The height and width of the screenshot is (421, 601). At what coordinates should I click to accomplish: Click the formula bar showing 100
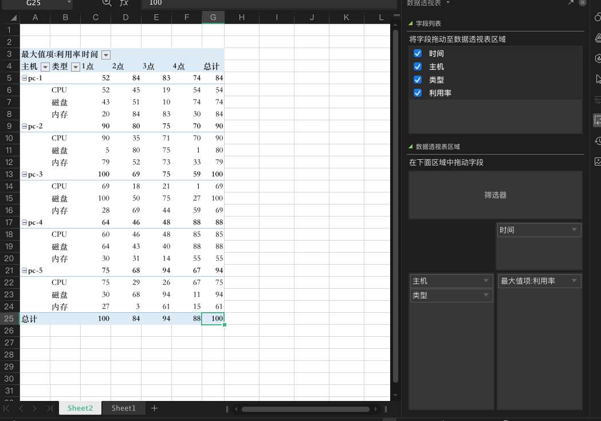[269, 3]
